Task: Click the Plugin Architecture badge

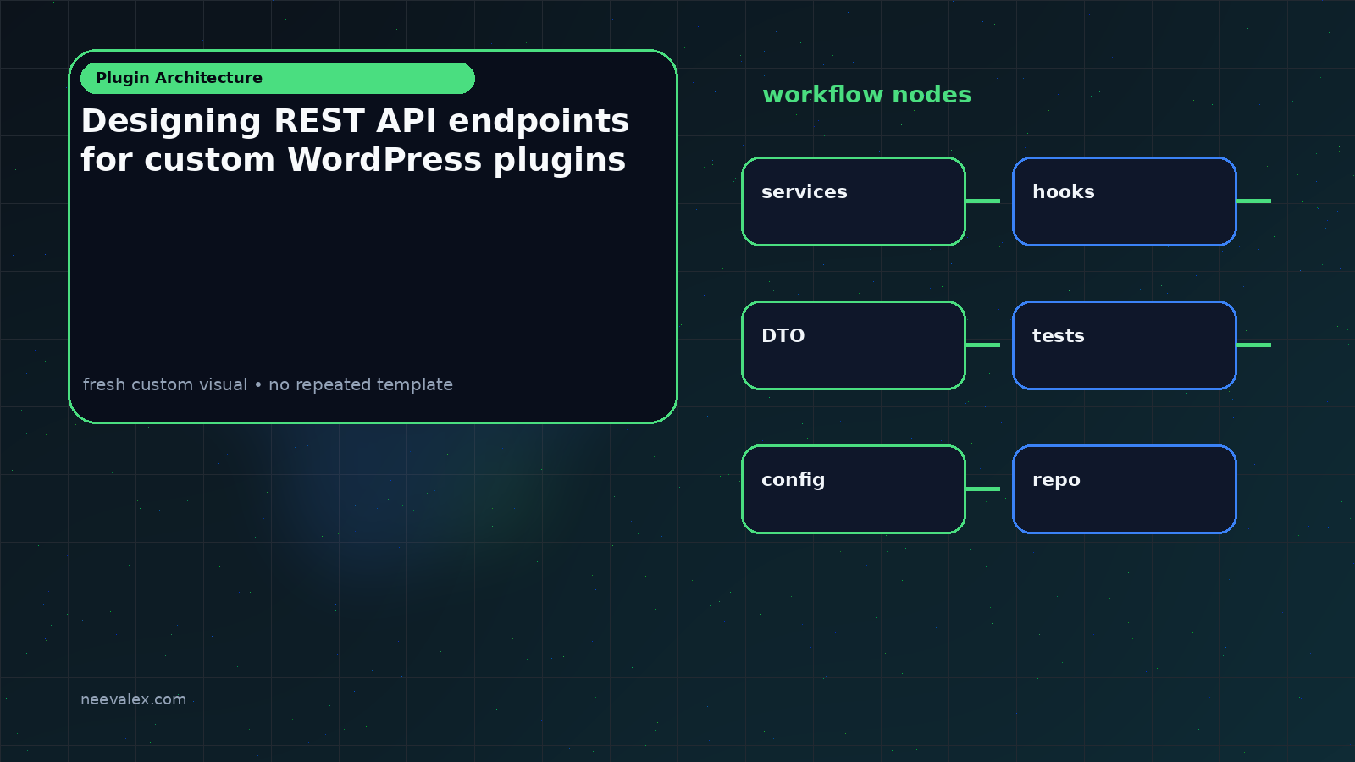Action: pyautogui.click(x=278, y=78)
